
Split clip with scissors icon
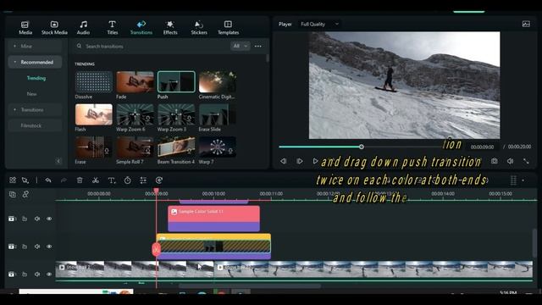96,180
